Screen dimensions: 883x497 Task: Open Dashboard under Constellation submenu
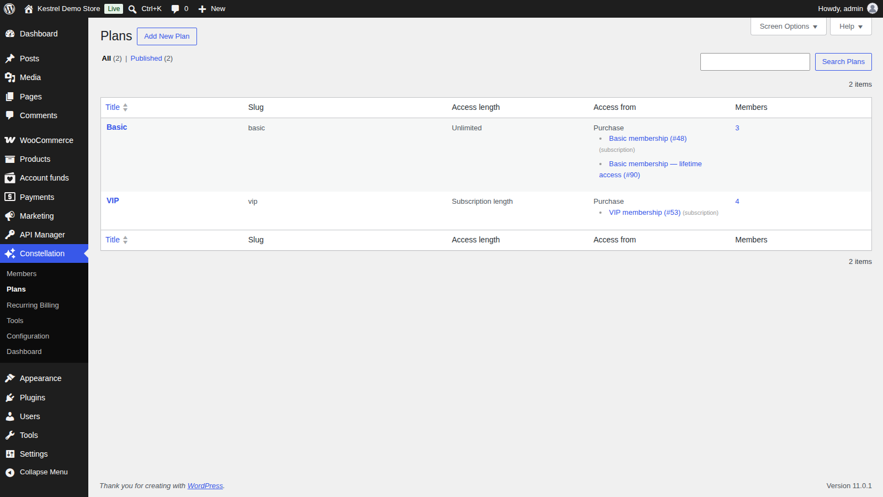(x=24, y=352)
